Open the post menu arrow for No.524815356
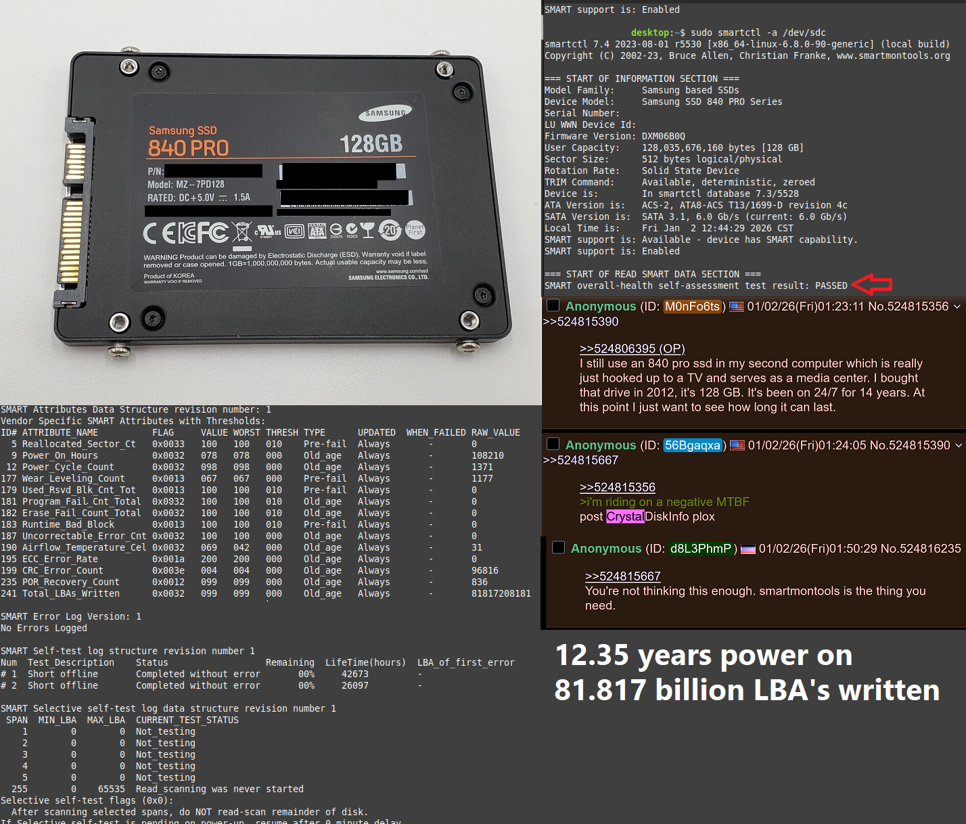The height and width of the screenshot is (824, 966). [957, 306]
